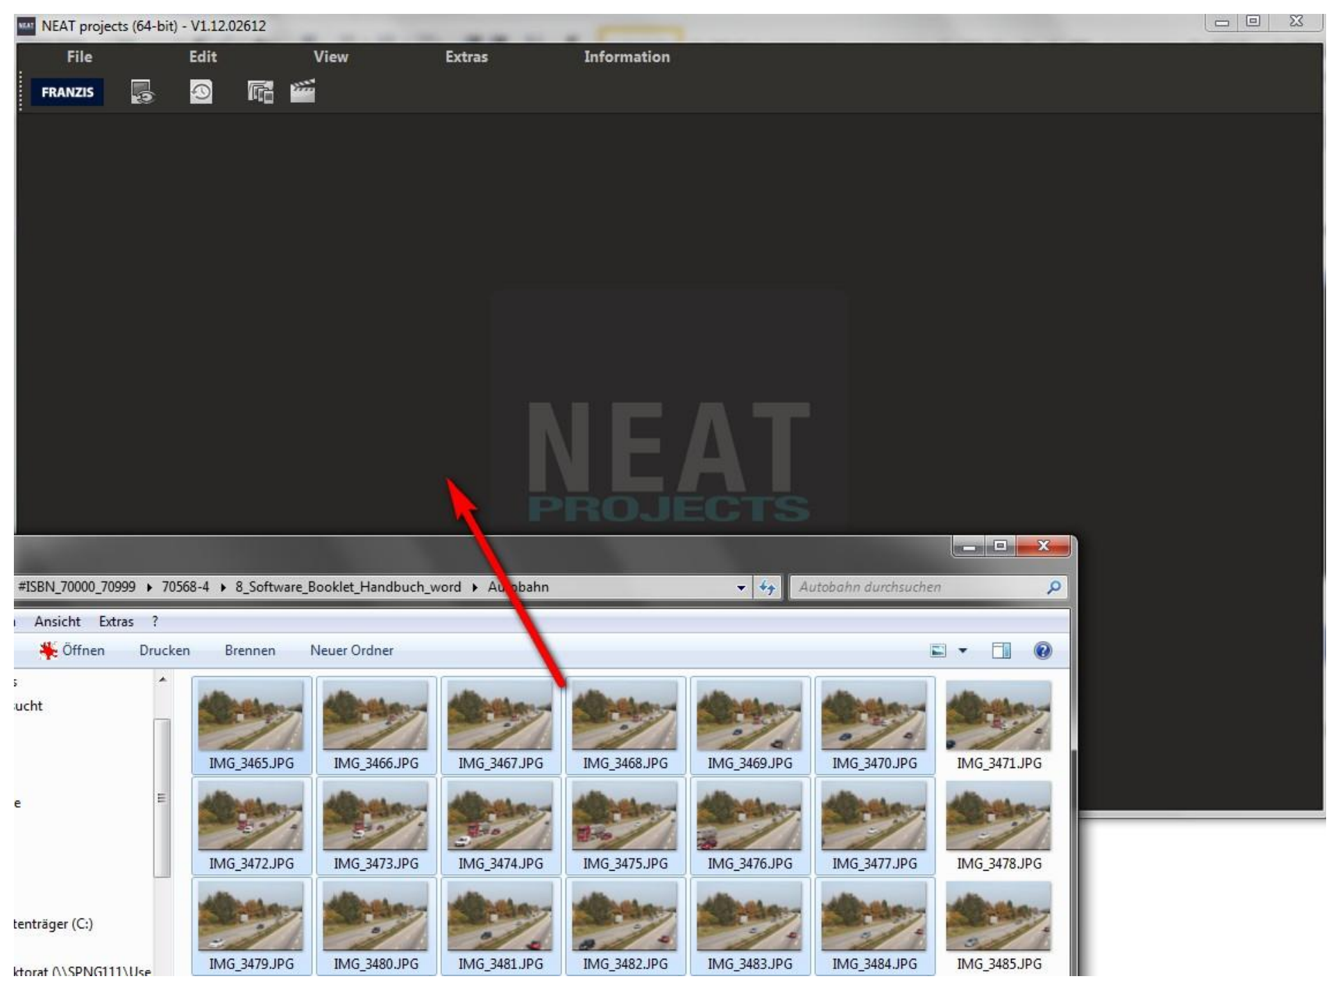Select thumbnail IMG_3483.JPG
The image size is (1340, 990).
pos(750,926)
